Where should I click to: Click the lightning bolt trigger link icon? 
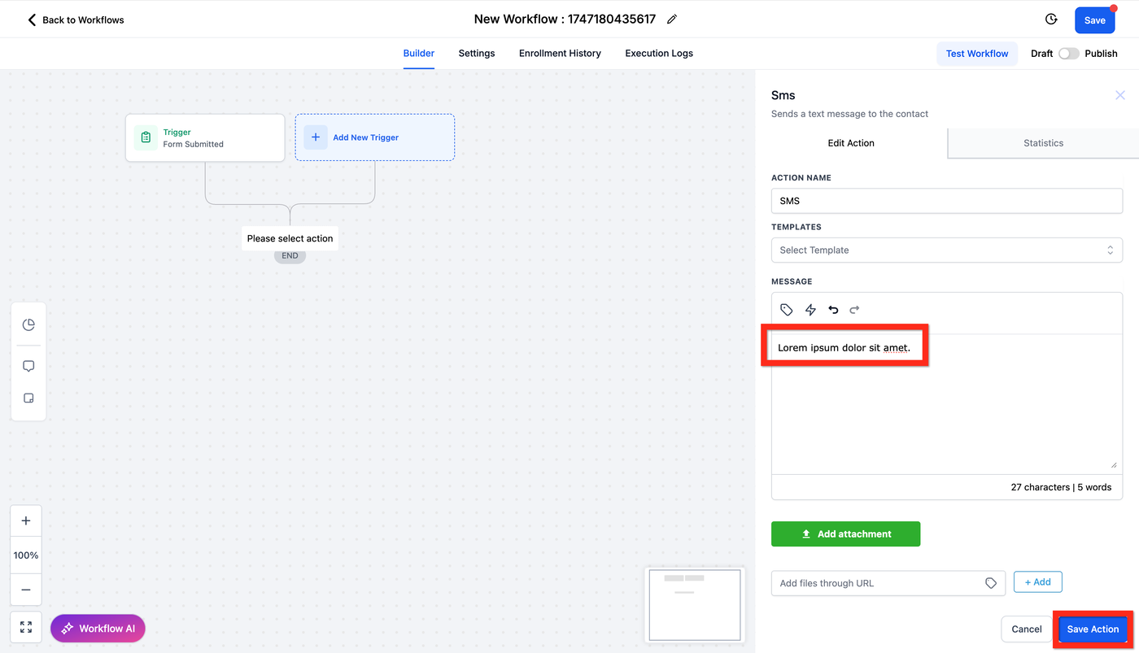(810, 310)
